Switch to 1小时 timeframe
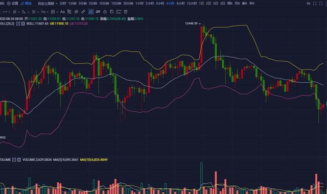Image resolution: width=327 pixels, height=194 pixels. pos(139,4)
